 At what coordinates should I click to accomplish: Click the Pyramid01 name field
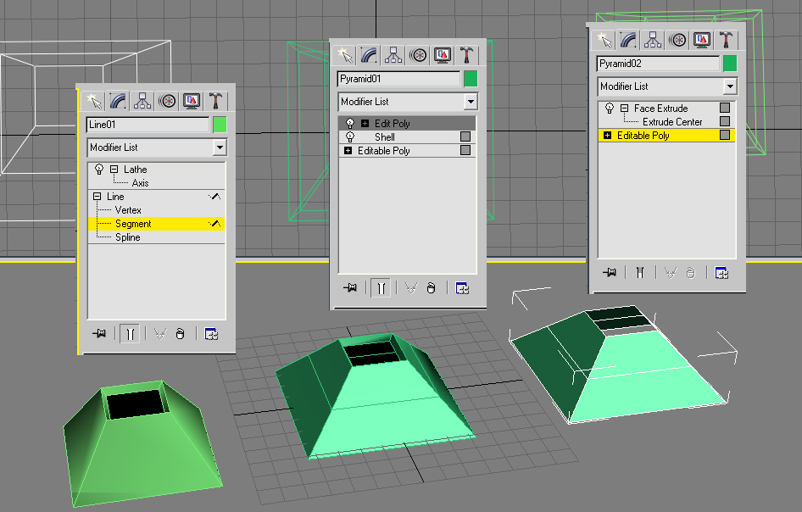tap(398, 79)
